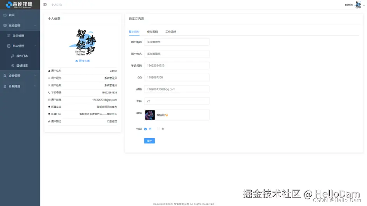The height and width of the screenshot is (206, 367).
Task: Click the admin avatar in top right
Action: tap(358, 5)
